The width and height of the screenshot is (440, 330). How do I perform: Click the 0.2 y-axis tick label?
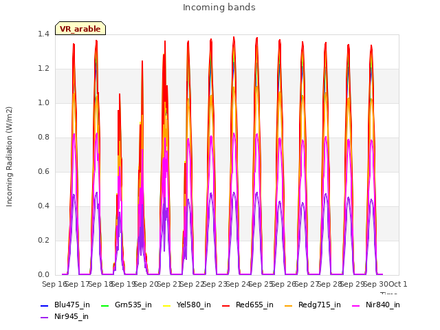[x=43, y=241]
